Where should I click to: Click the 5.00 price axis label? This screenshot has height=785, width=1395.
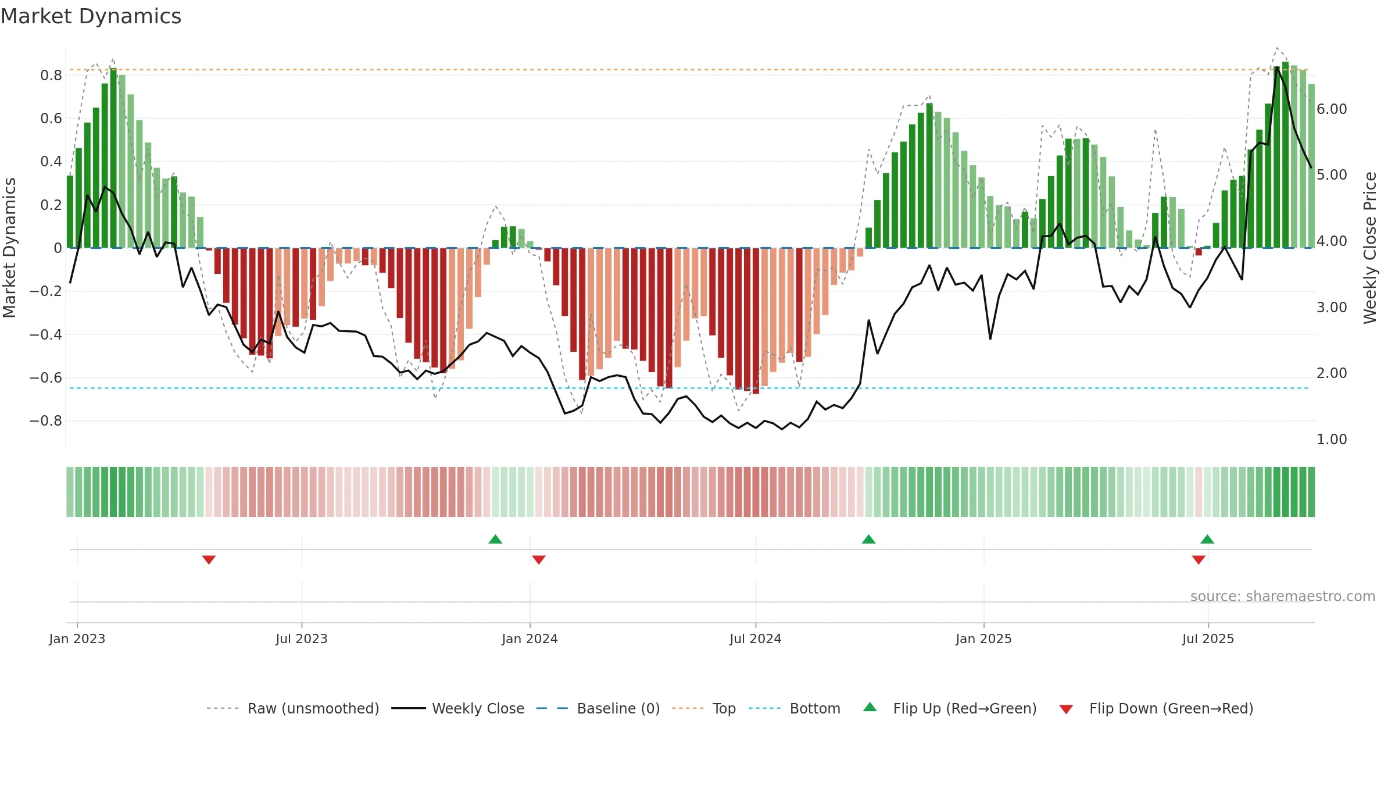point(1332,175)
